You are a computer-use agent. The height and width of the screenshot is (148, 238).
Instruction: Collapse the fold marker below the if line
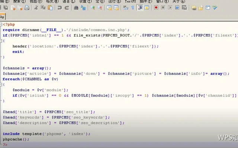coord(1,41)
